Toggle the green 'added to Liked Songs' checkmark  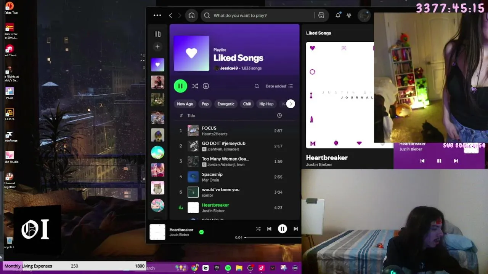pos(201,232)
